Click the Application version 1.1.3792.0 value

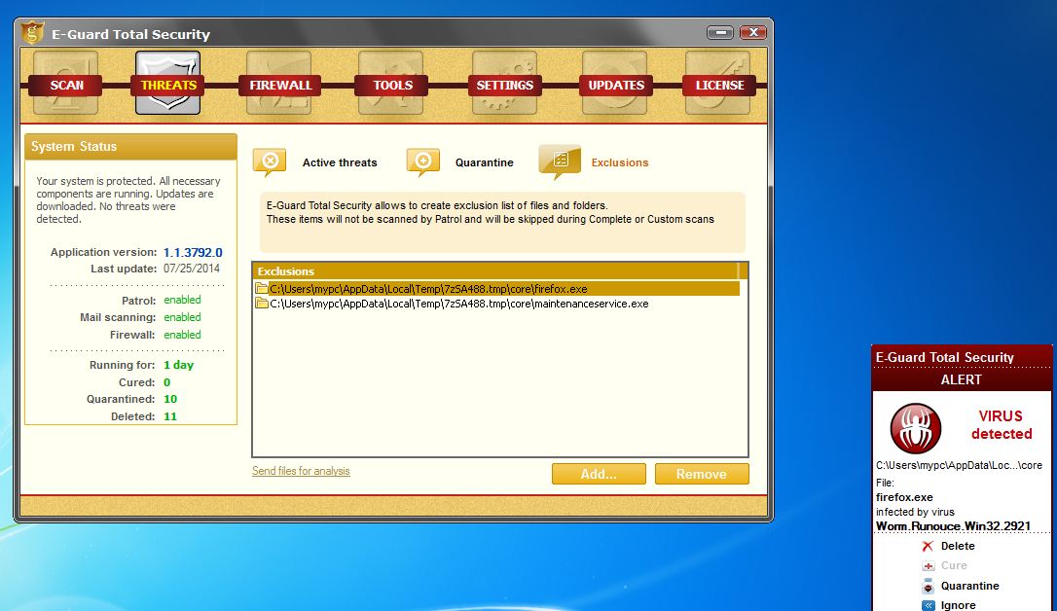(193, 253)
